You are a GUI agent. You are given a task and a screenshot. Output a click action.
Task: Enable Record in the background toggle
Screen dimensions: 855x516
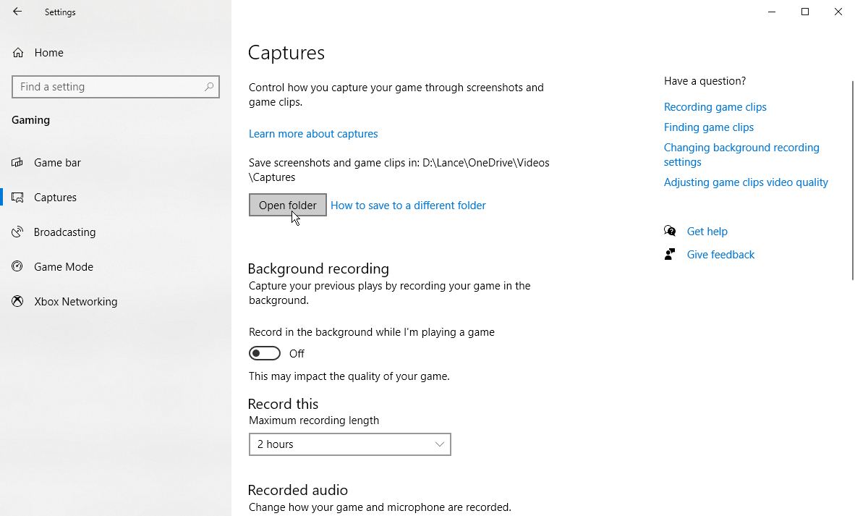click(x=264, y=353)
